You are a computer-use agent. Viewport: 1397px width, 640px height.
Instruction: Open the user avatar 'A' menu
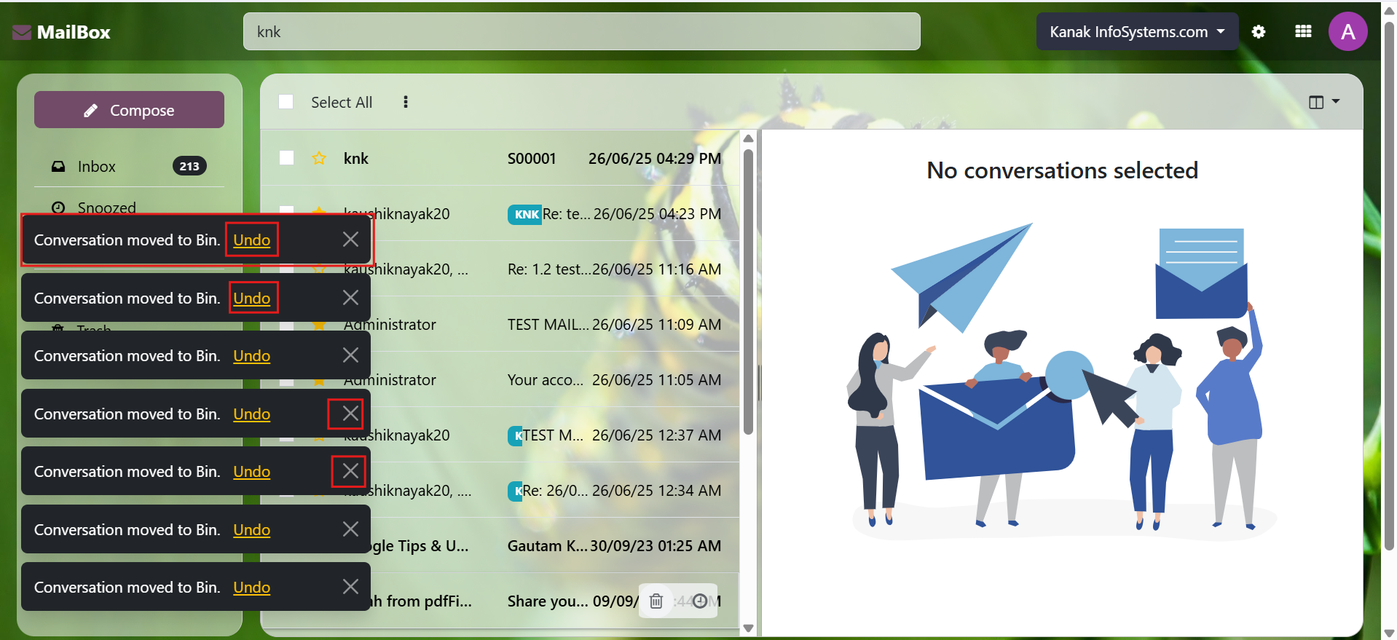pyautogui.click(x=1347, y=31)
